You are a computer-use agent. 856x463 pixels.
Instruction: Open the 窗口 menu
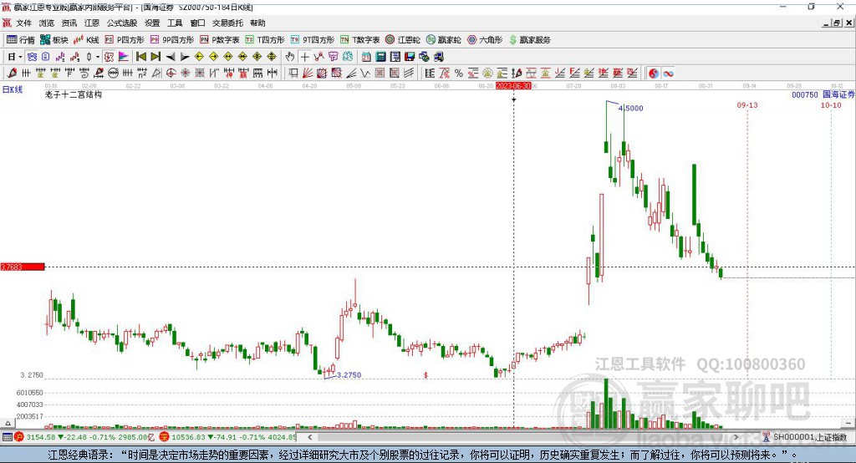(x=197, y=23)
